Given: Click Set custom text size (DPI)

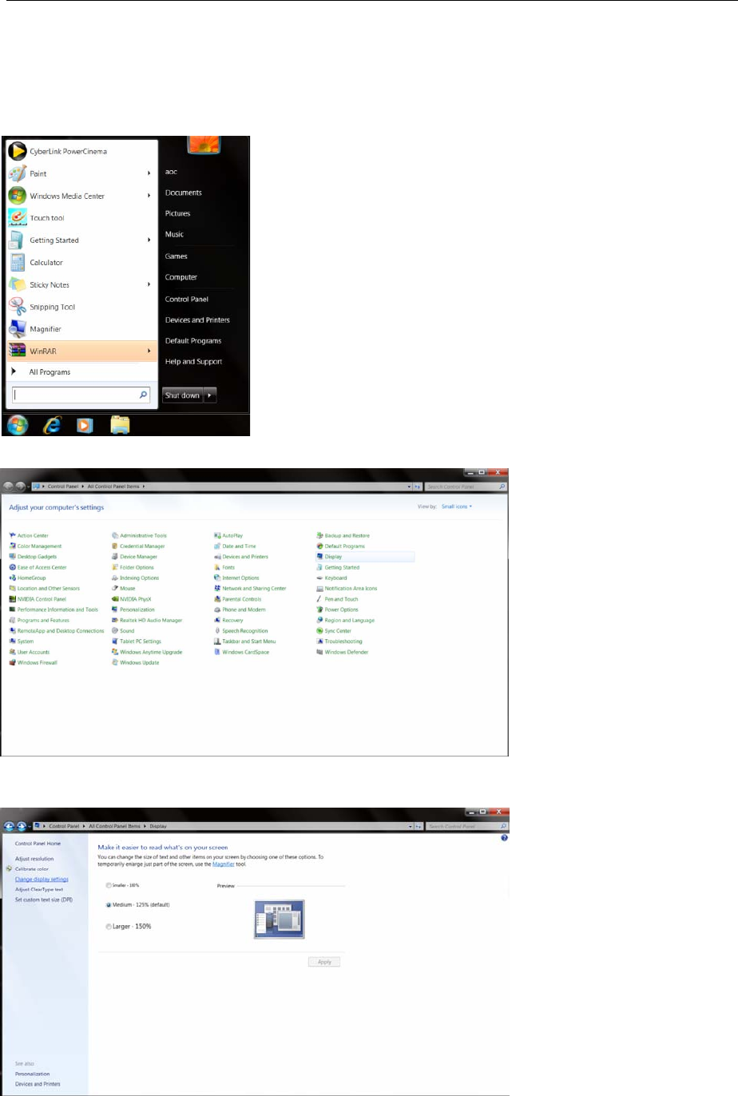Looking at the screenshot, I should (x=43, y=900).
